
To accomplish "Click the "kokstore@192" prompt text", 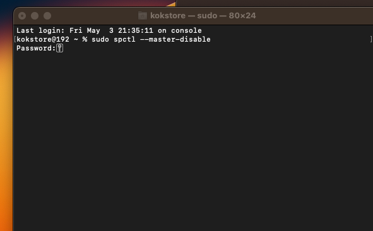I will (x=43, y=39).
